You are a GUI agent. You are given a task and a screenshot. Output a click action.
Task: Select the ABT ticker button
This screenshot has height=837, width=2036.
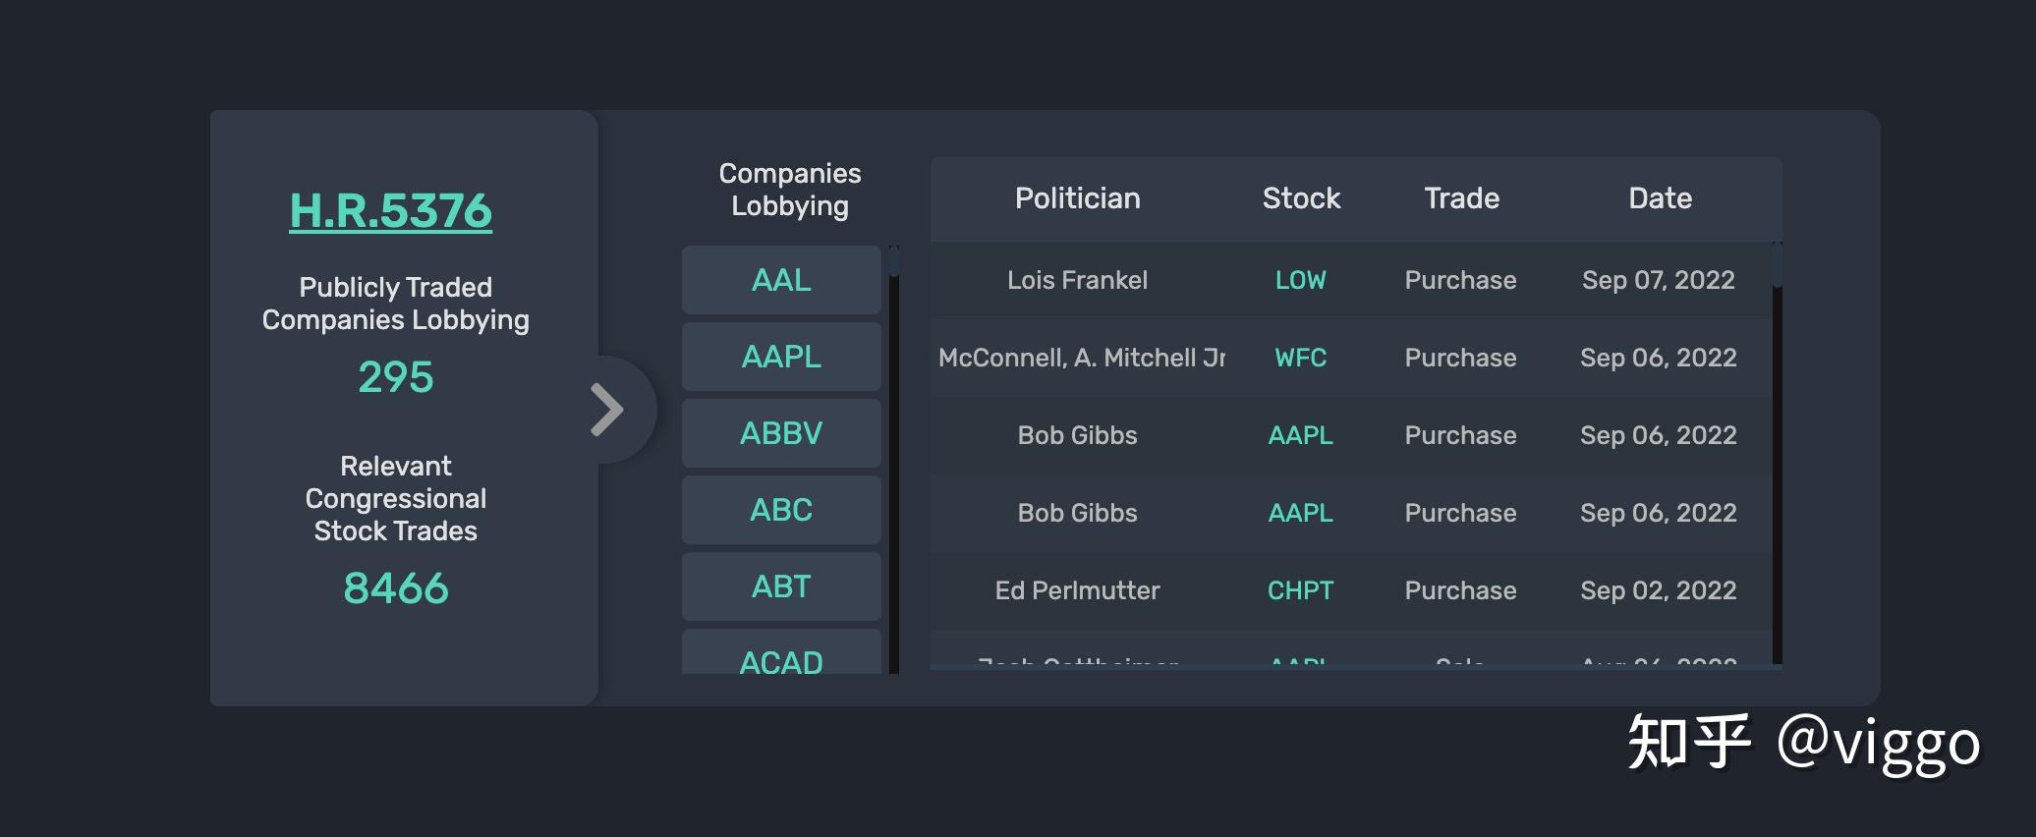(x=781, y=586)
